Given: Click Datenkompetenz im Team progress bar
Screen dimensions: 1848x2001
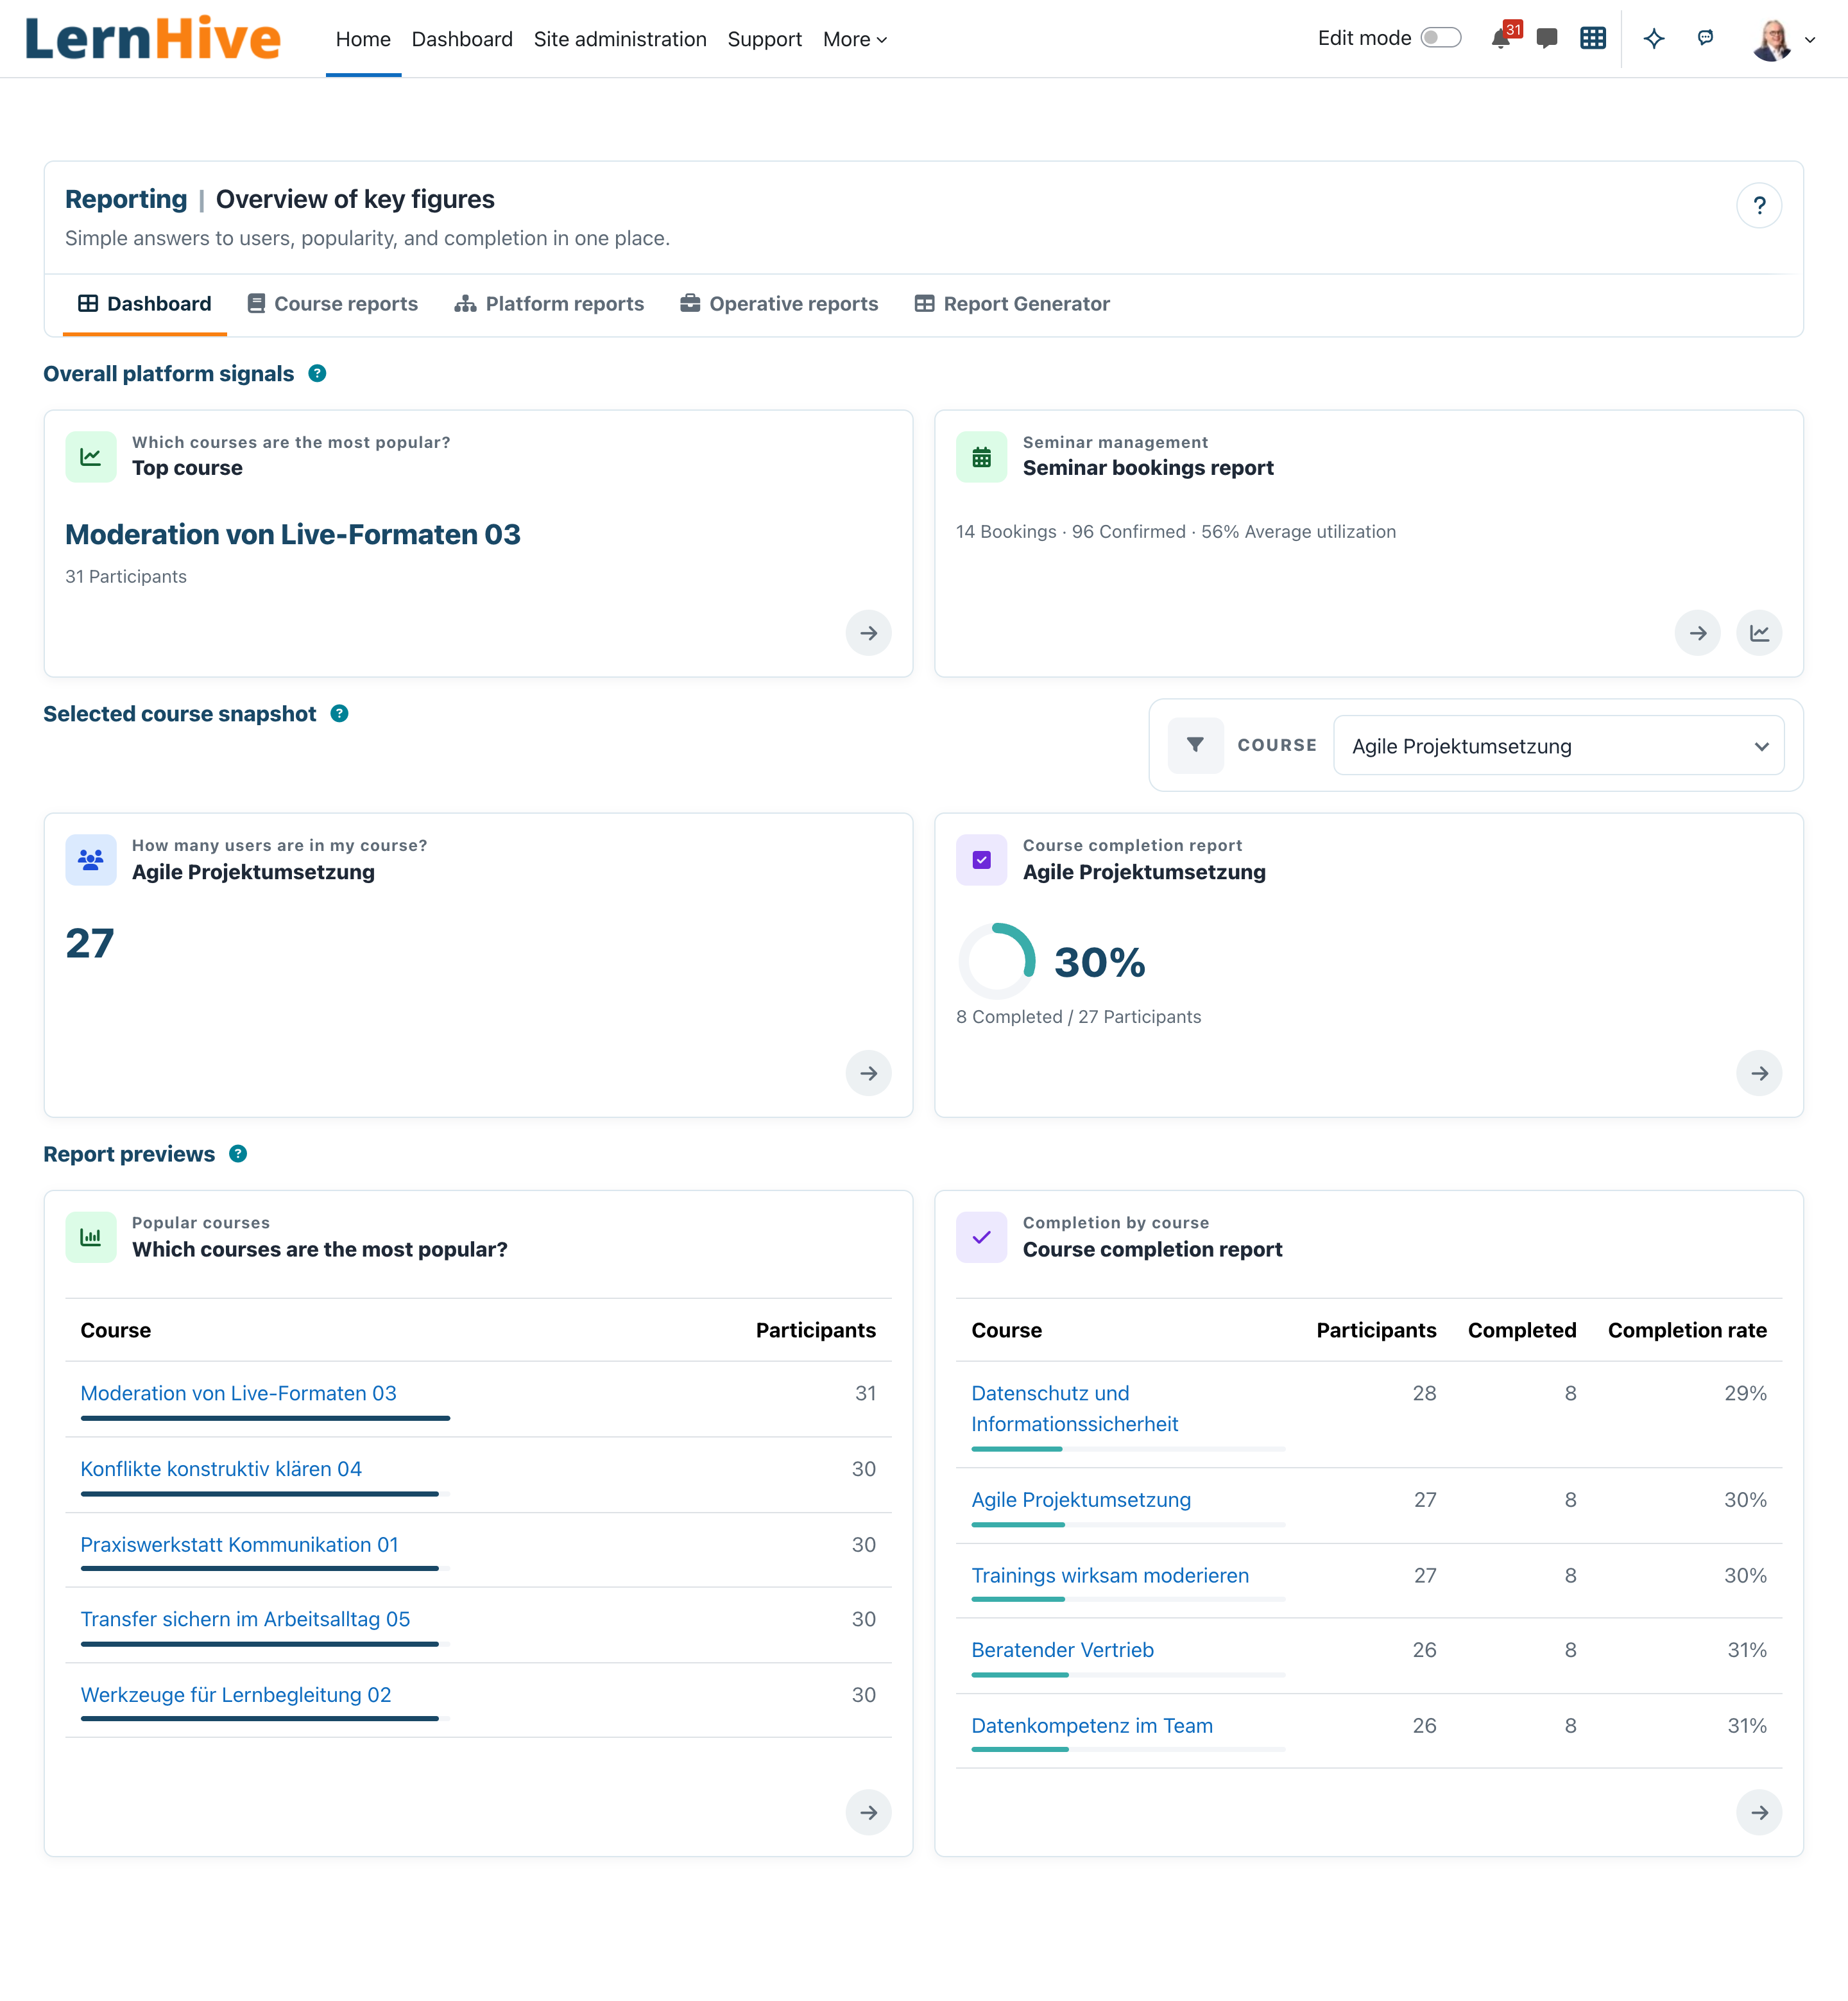Looking at the screenshot, I should point(1128,1750).
